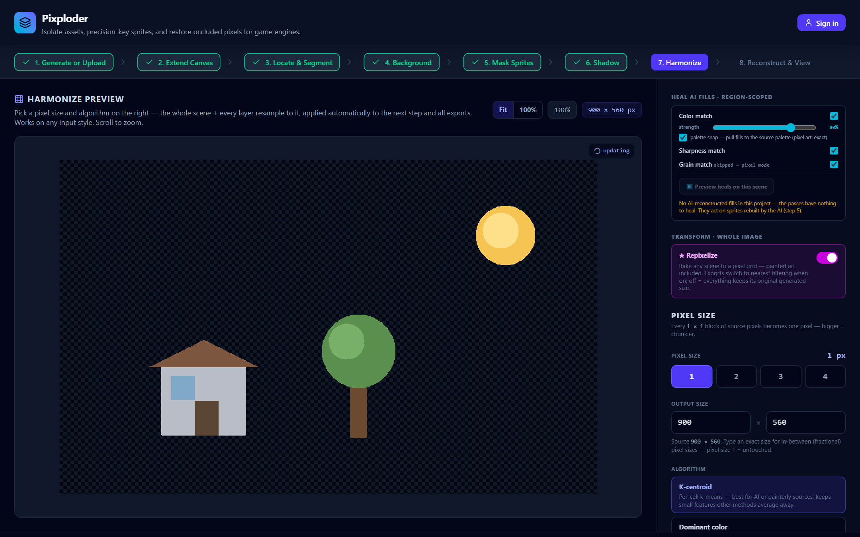Image resolution: width=860 pixels, height=537 pixels.
Task: Click the output height field 560
Action: (806, 422)
